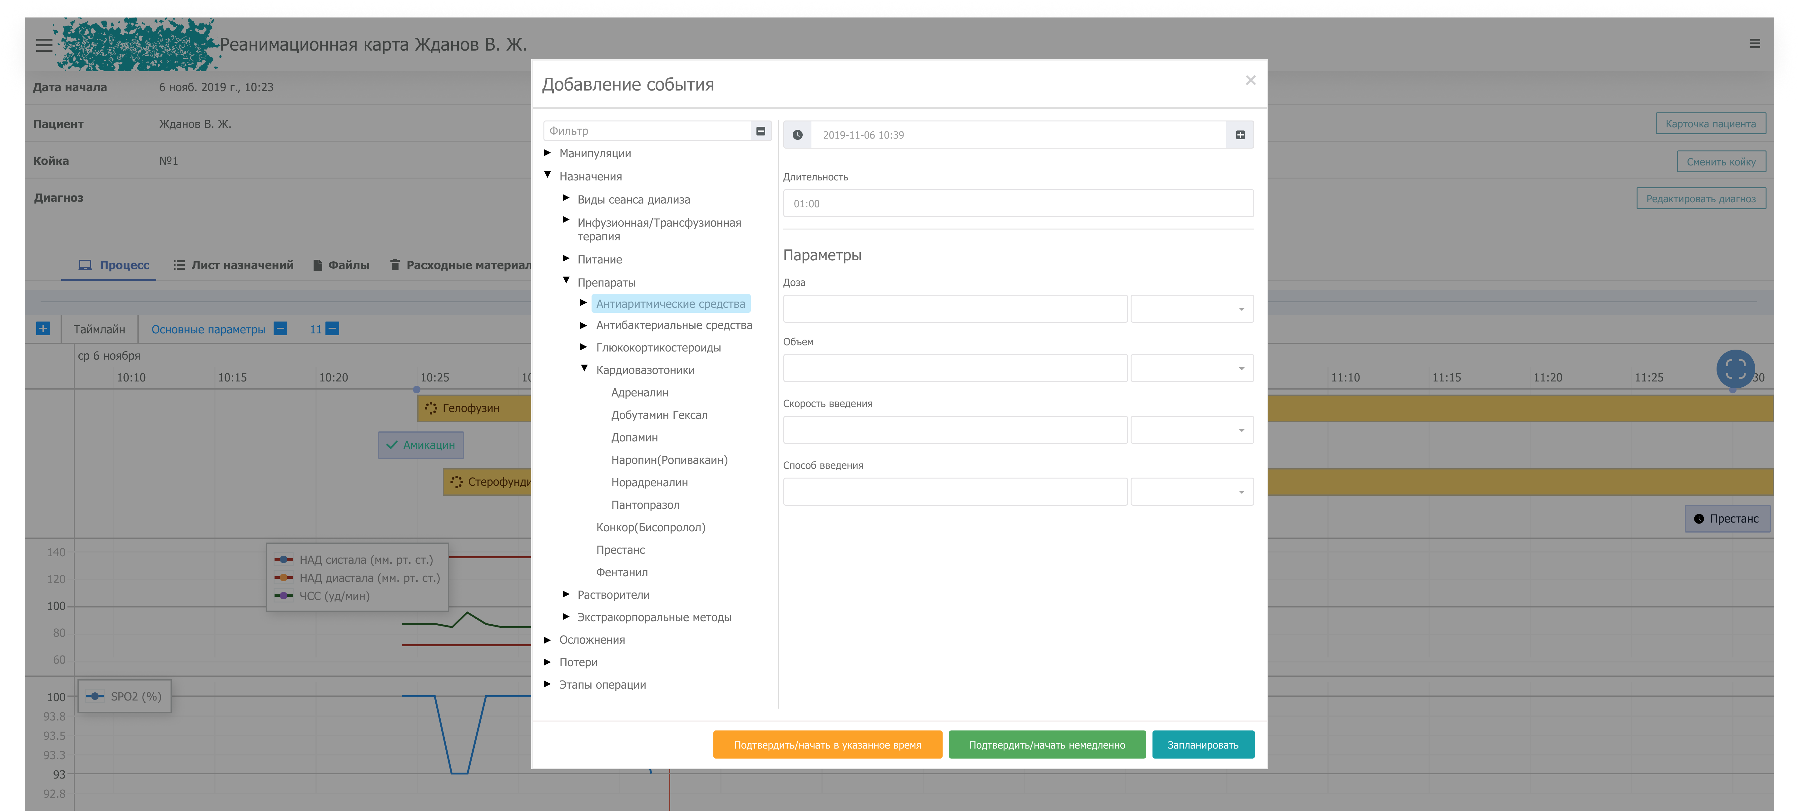Screen dimensions: 1799x811
Task: Click Подтвердить/начать немедленно button
Action: (x=1046, y=745)
